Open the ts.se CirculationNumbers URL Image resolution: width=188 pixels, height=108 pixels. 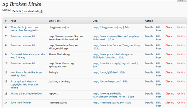[x=110, y=95]
